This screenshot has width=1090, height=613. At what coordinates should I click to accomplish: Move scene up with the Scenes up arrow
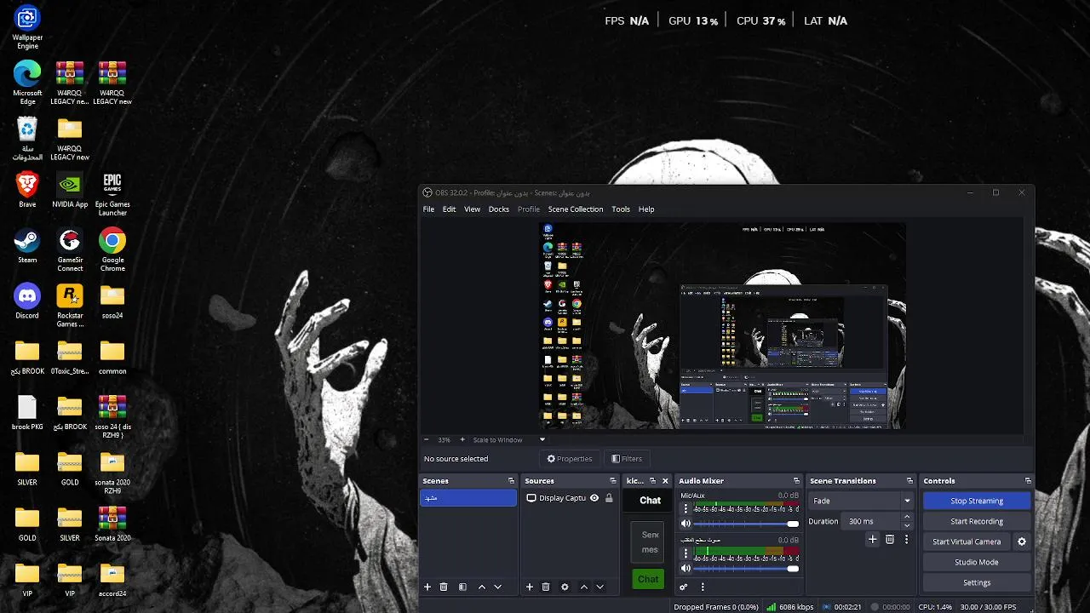coord(482,587)
